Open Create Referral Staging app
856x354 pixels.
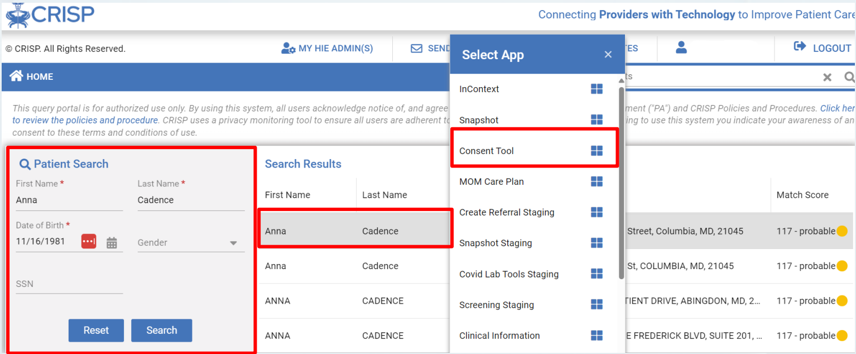click(507, 212)
